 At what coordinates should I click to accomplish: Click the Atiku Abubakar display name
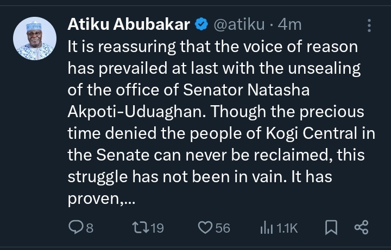click(129, 25)
